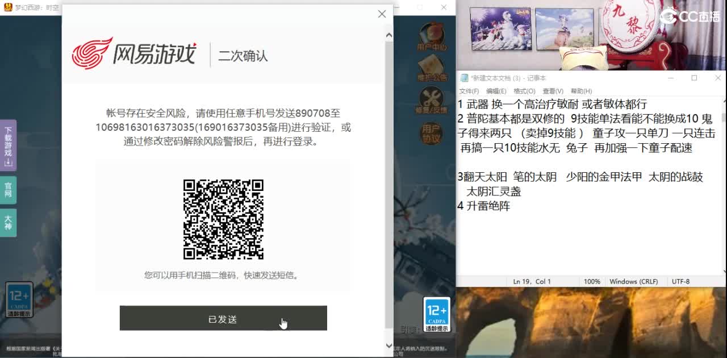Click the dialog's vertical scrollbar thumb

389,185
